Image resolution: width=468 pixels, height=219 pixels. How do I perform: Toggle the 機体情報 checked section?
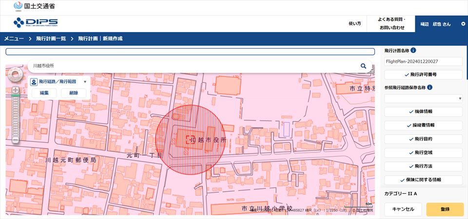coord(423,111)
